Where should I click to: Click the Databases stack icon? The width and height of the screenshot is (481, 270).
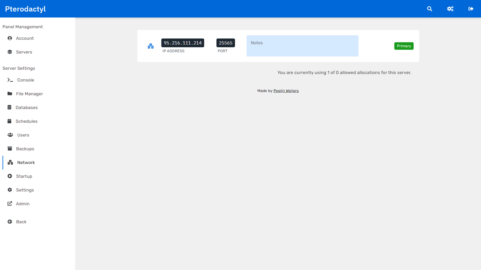[x=10, y=107]
